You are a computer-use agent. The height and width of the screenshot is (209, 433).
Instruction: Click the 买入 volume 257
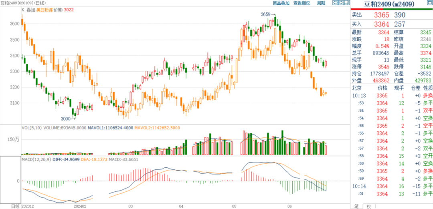click(x=400, y=24)
